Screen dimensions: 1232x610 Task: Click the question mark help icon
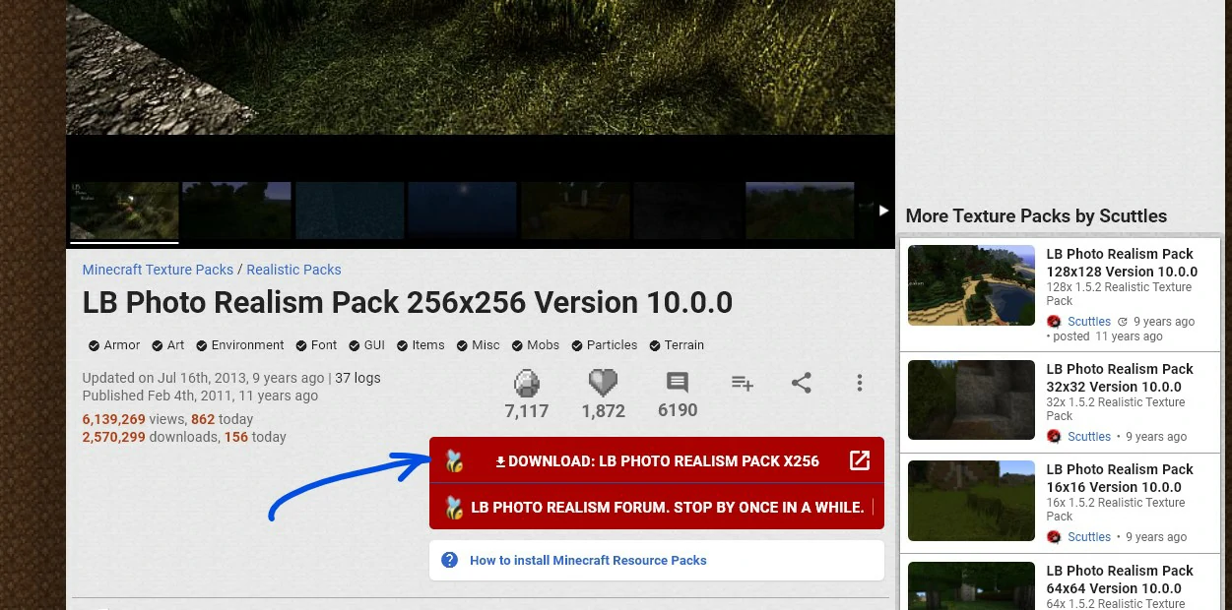pyautogui.click(x=450, y=560)
